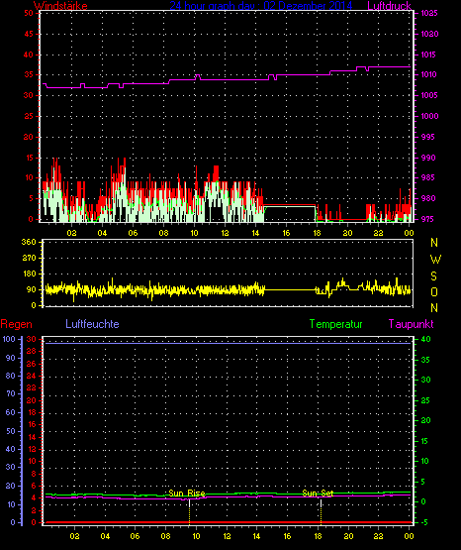Click the '14' hour label under the wind graph
Image resolution: width=461 pixels, height=550 pixels.
[x=255, y=233]
